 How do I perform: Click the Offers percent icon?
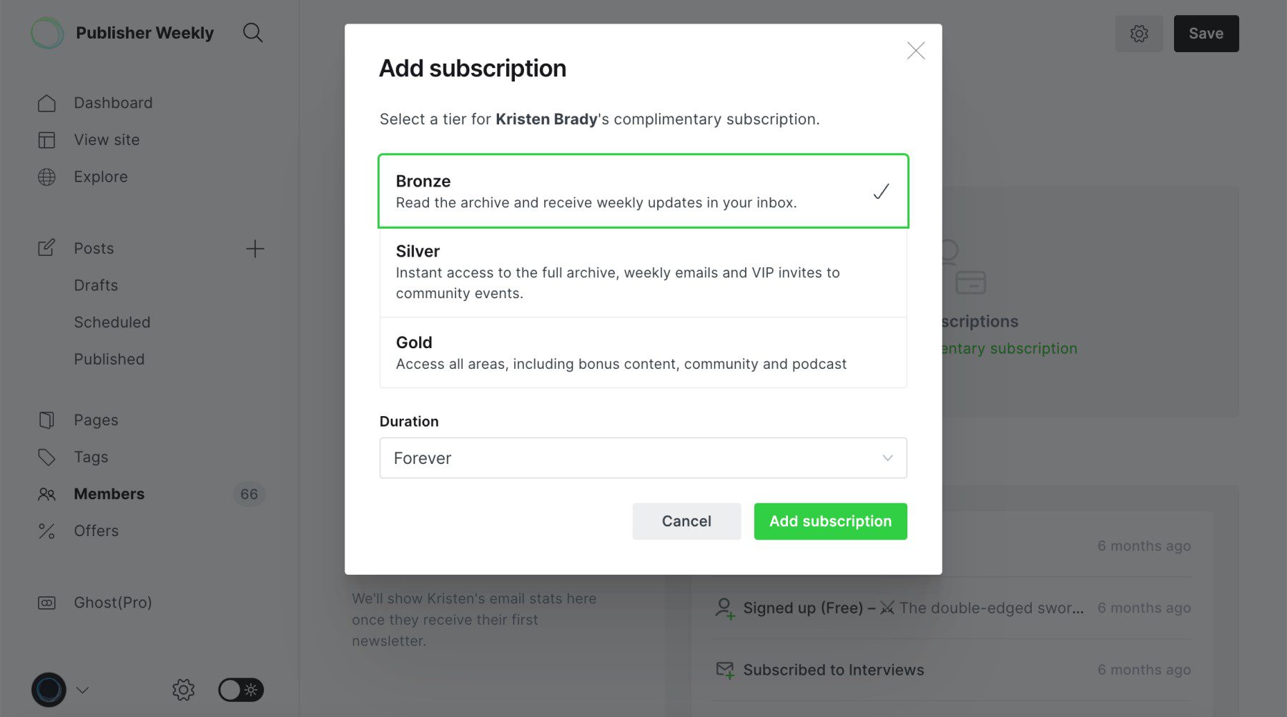(46, 530)
